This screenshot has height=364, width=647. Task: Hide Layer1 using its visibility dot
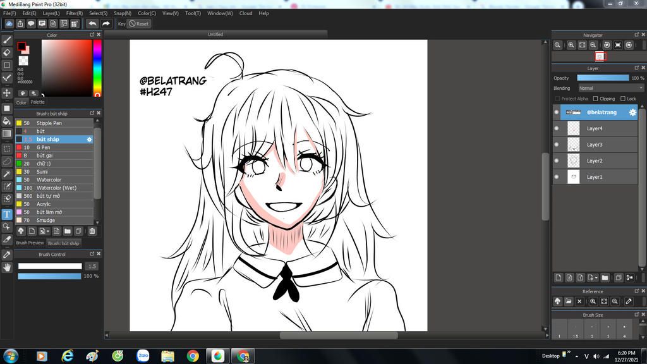(557, 177)
